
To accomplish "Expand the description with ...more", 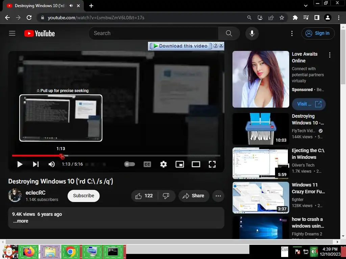I will click(x=21, y=221).
